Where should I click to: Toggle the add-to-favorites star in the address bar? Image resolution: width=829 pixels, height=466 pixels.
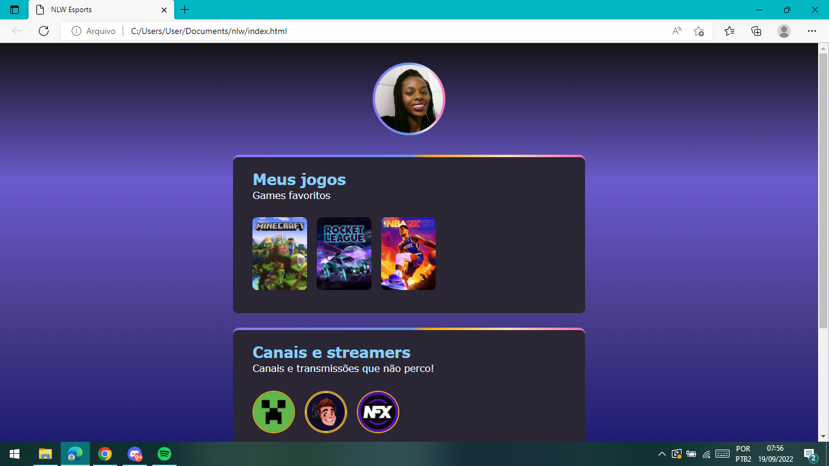[698, 31]
